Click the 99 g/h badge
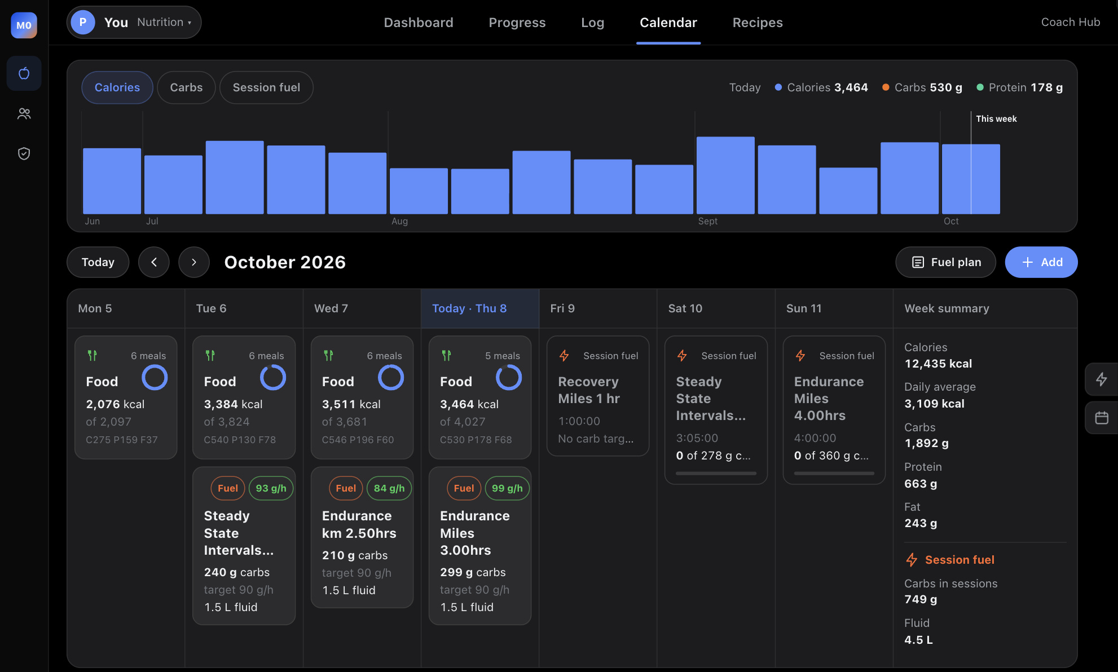The height and width of the screenshot is (672, 1118). pos(507,488)
